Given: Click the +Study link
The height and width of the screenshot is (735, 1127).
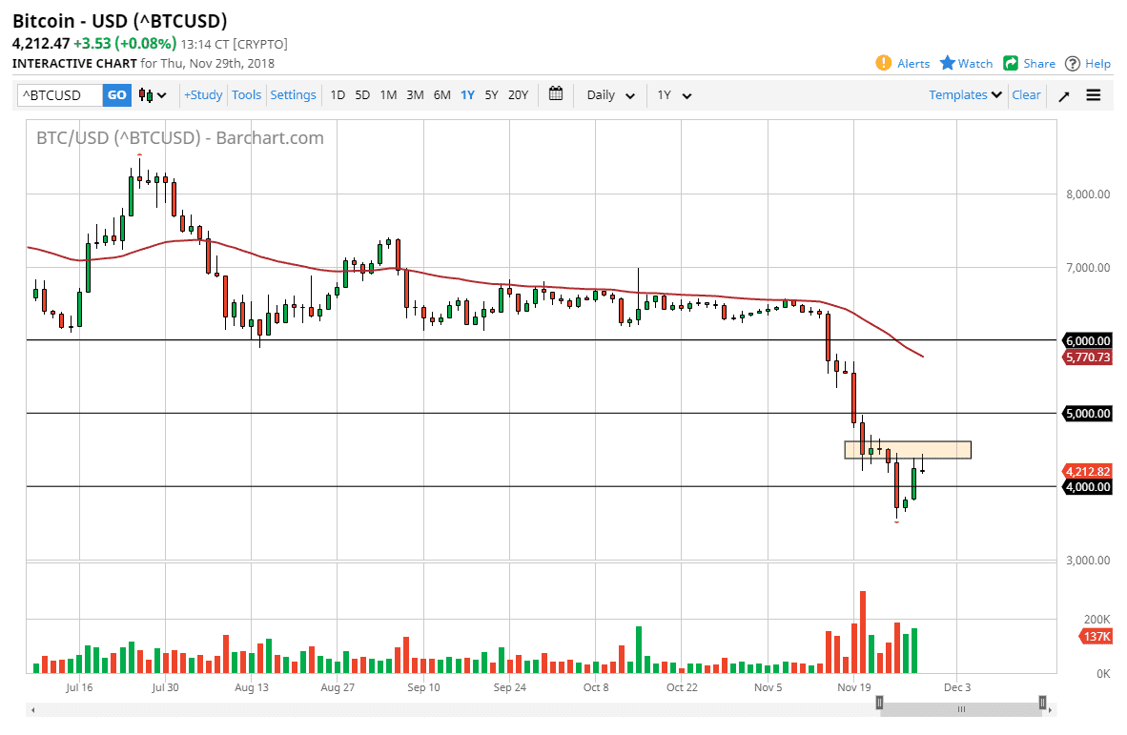Looking at the screenshot, I should 202,94.
